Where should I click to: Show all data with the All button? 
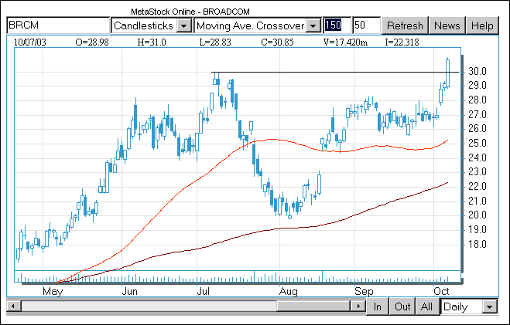pyautogui.click(x=426, y=306)
